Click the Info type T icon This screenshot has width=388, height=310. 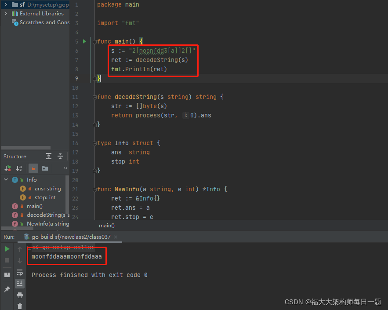point(15,180)
